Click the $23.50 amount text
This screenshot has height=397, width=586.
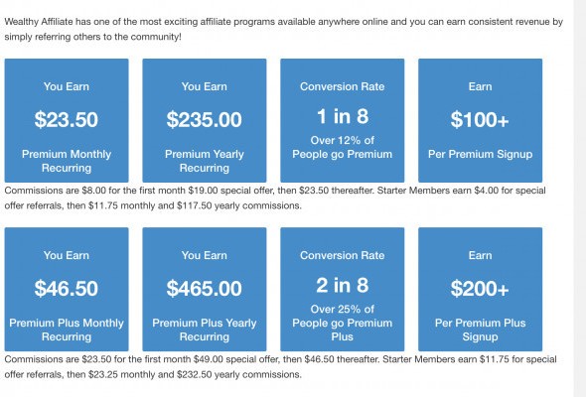coord(67,120)
